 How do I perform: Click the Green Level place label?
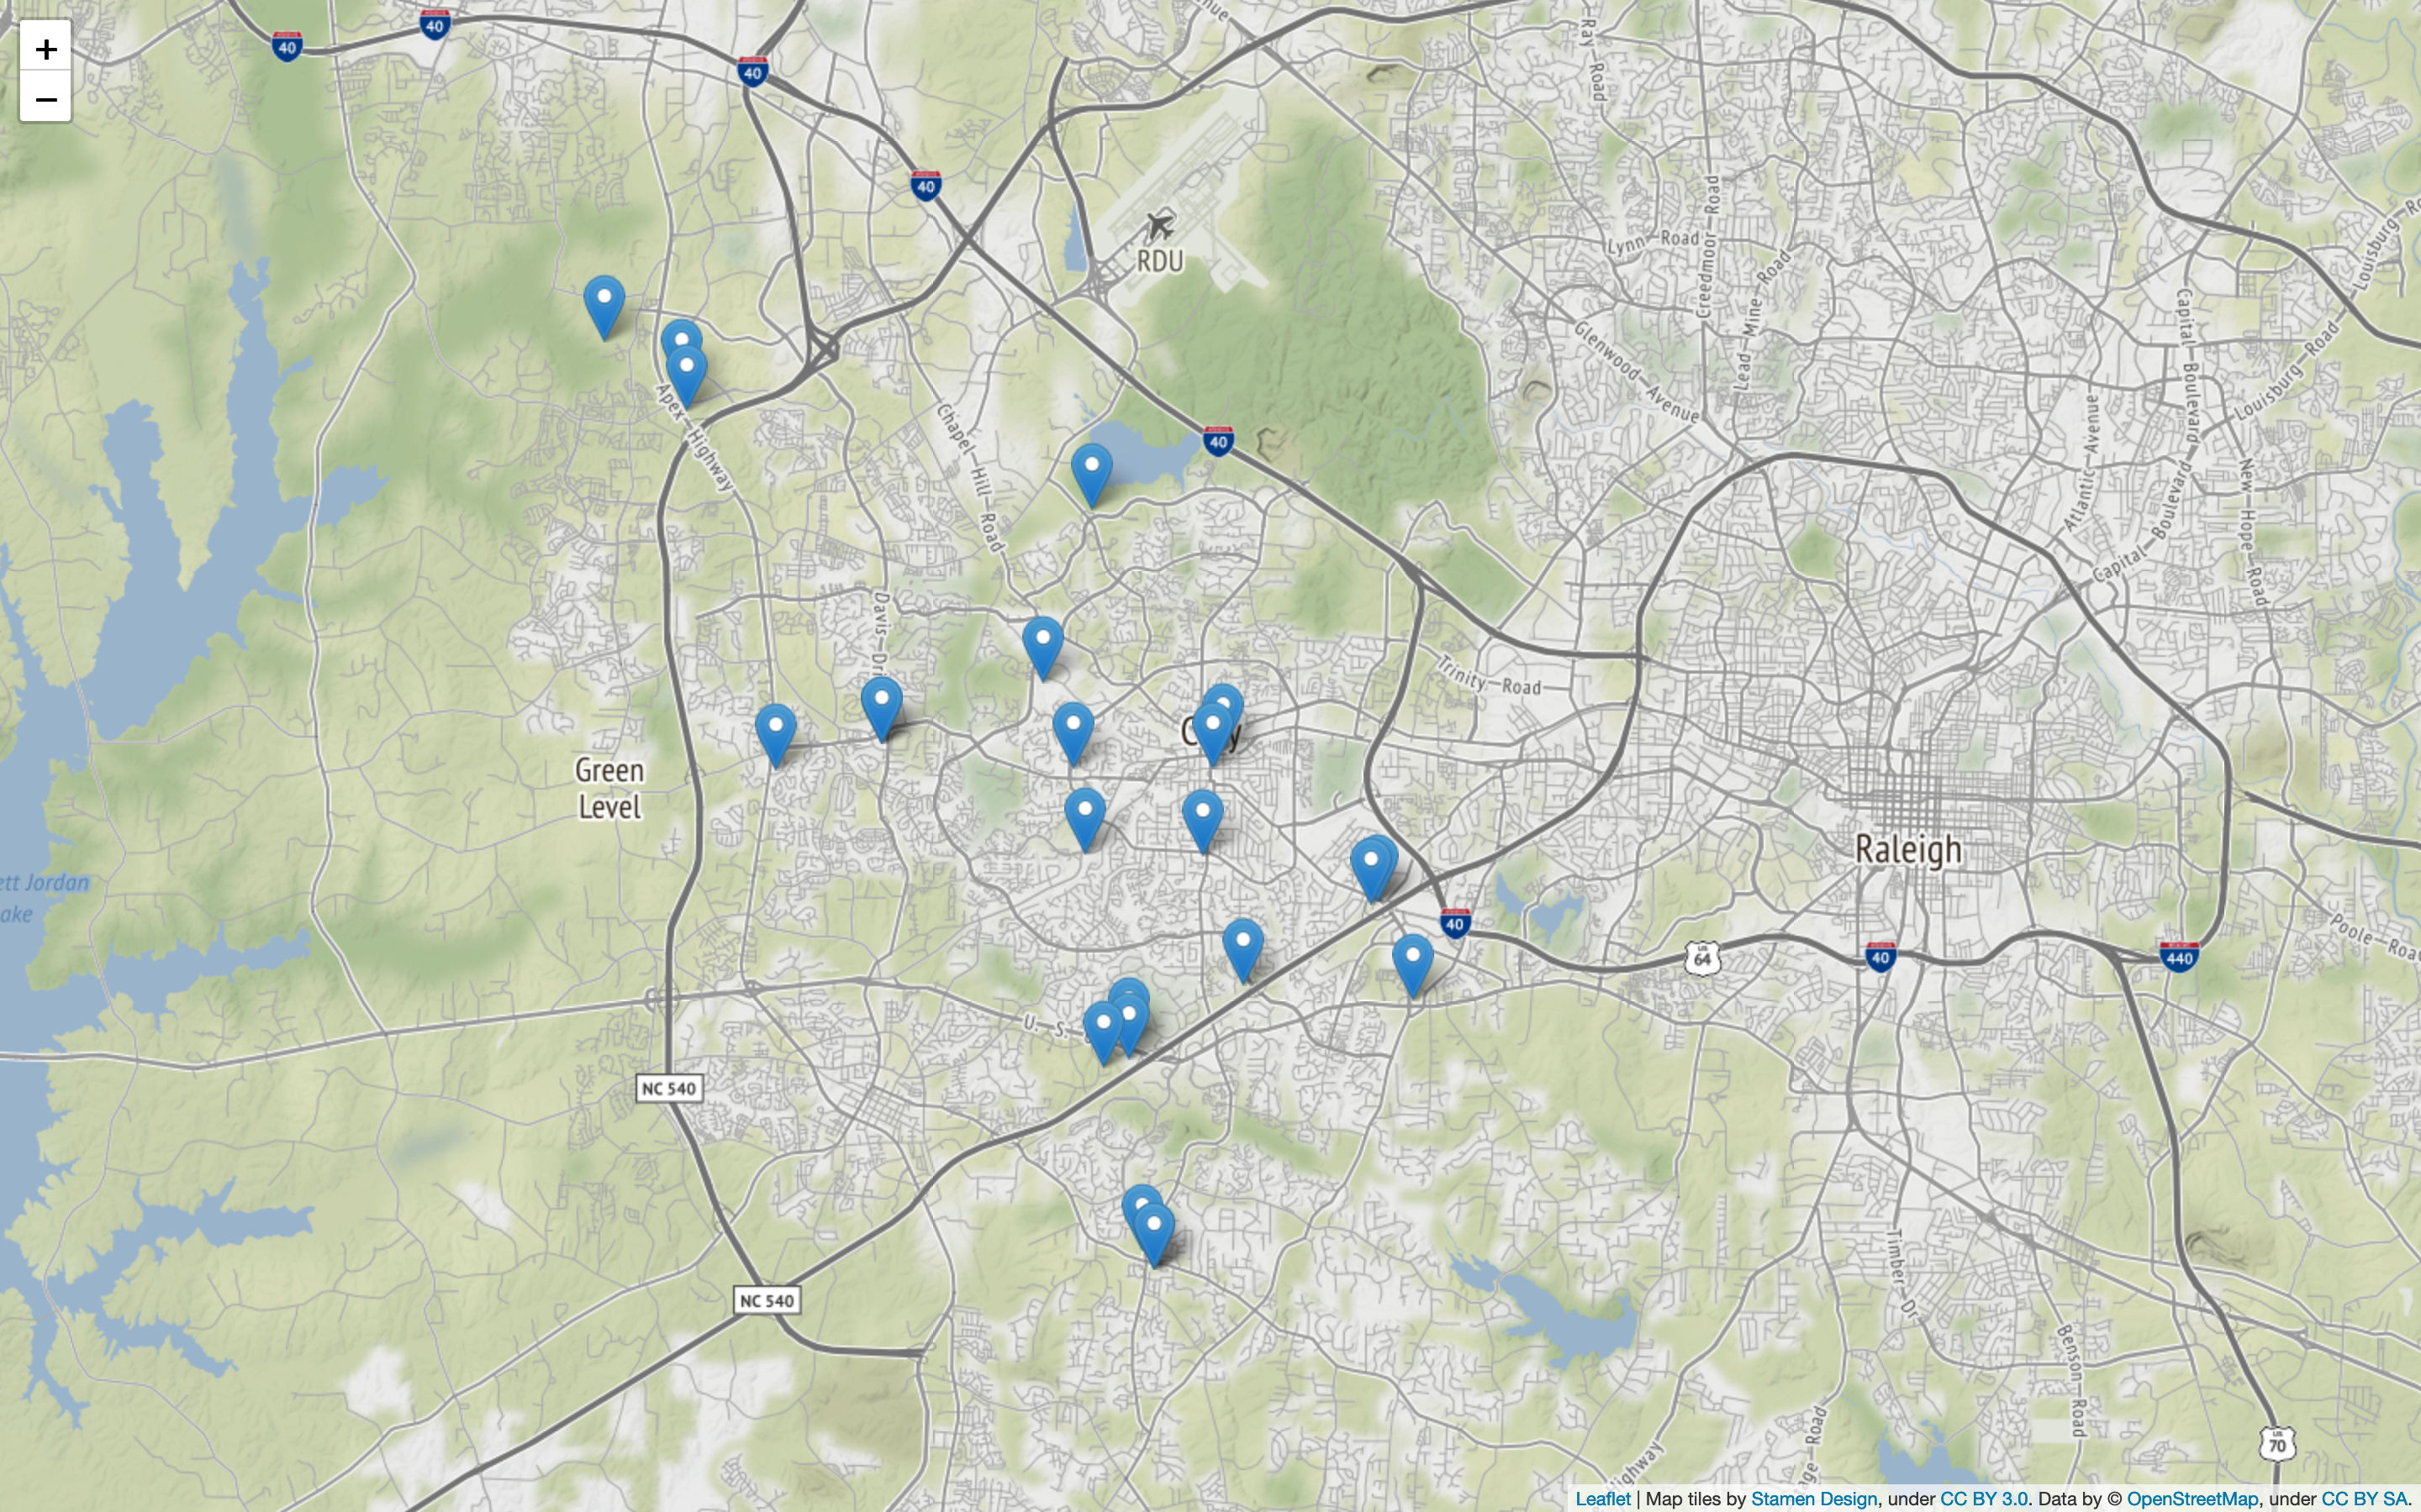point(609,788)
